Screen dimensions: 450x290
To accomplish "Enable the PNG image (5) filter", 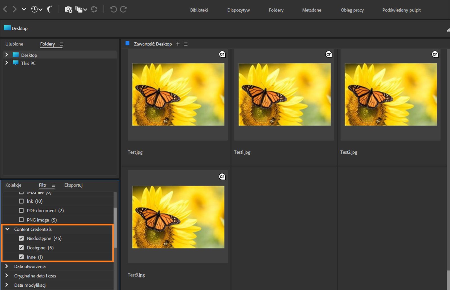I will 21,220.
